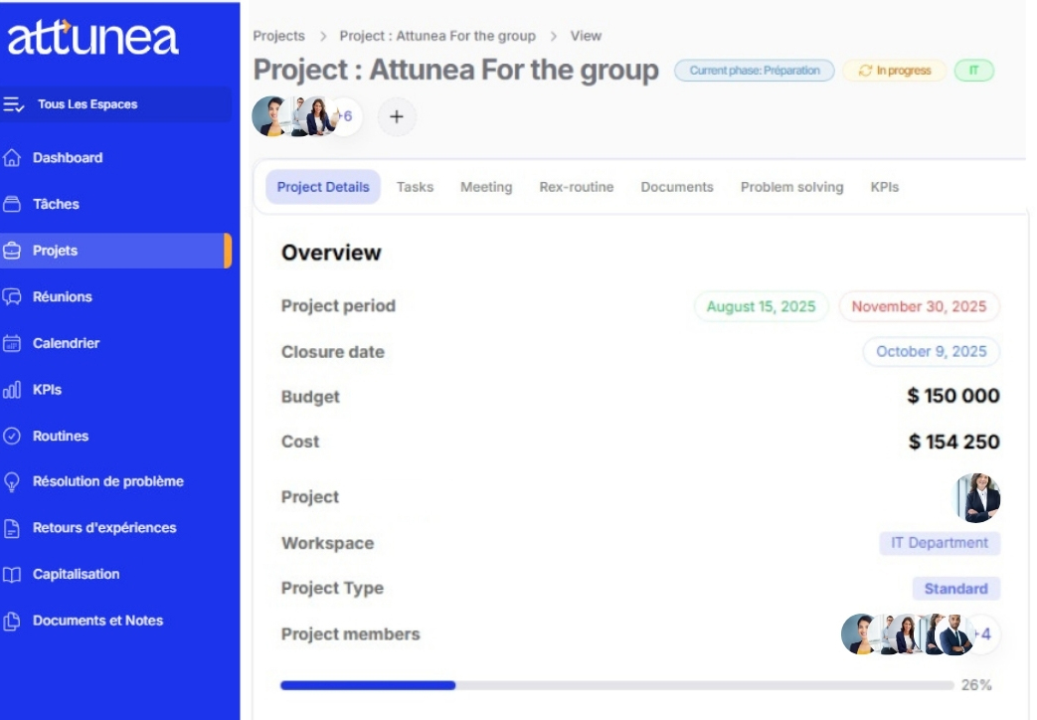Click the Documents et Notes icon
This screenshot has height=720, width=1037.
pos(12,621)
